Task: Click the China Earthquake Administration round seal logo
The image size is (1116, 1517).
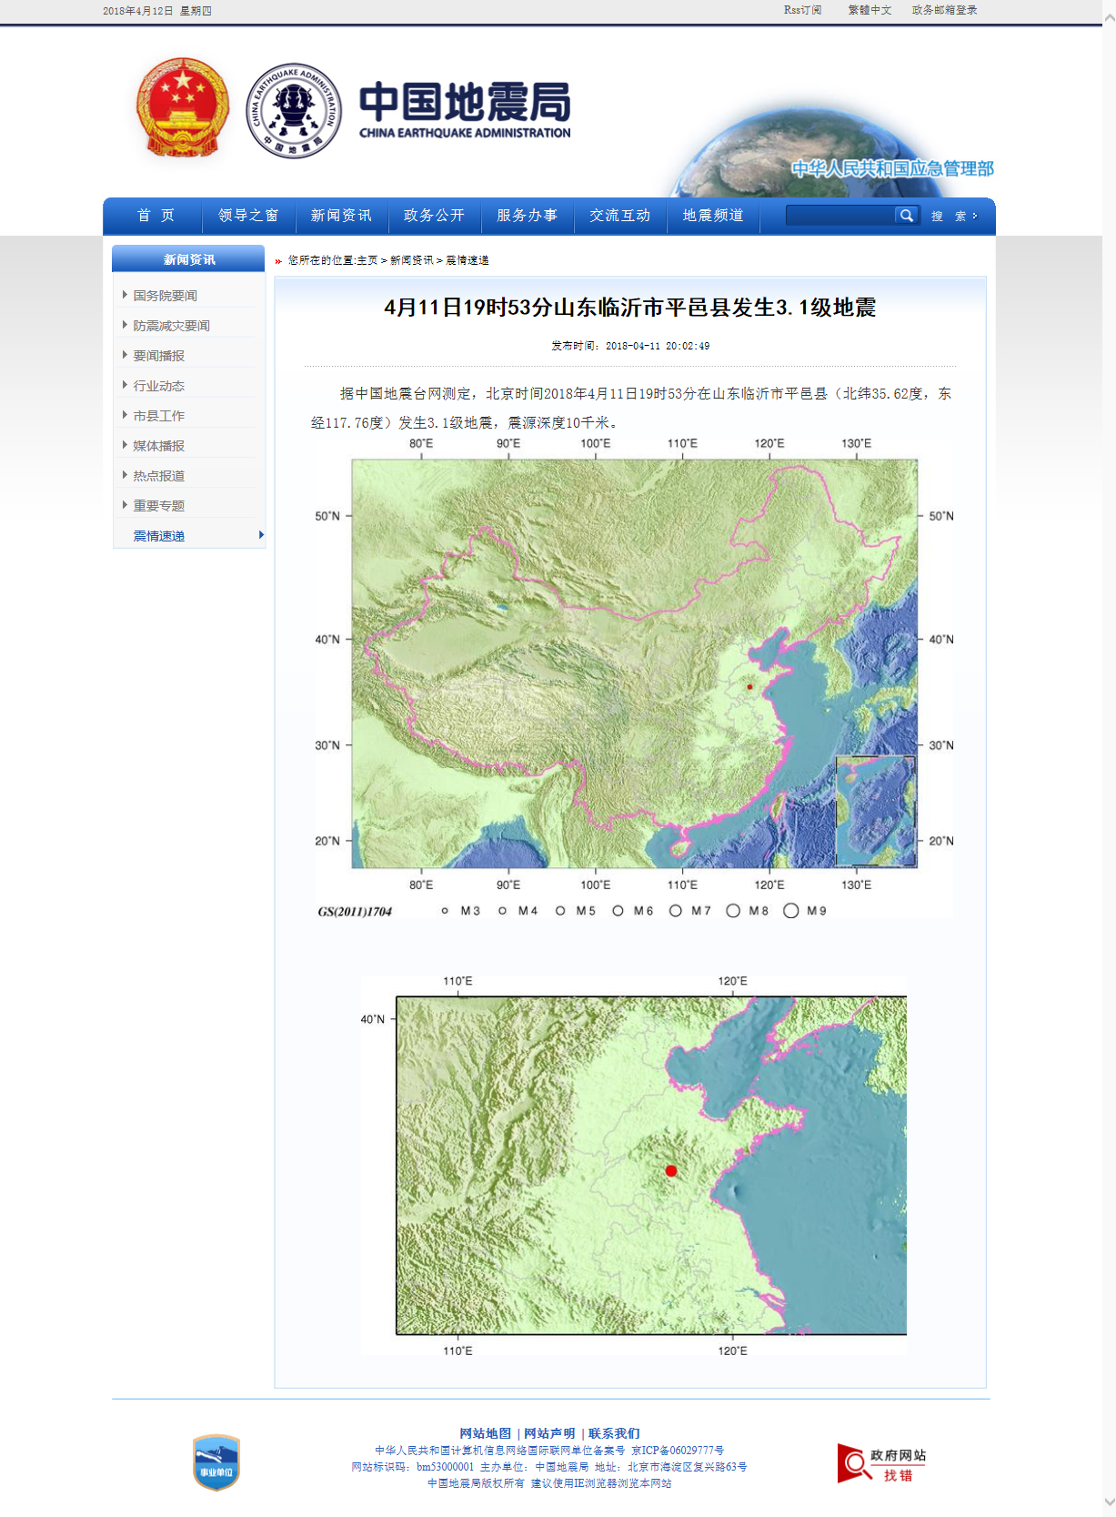Action: [x=293, y=110]
